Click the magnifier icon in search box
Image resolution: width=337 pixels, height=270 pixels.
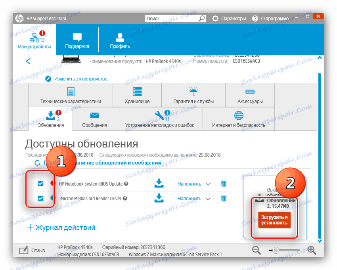(x=201, y=18)
